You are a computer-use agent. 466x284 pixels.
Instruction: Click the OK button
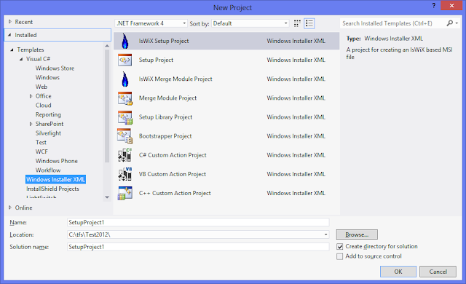pyautogui.click(x=398, y=272)
